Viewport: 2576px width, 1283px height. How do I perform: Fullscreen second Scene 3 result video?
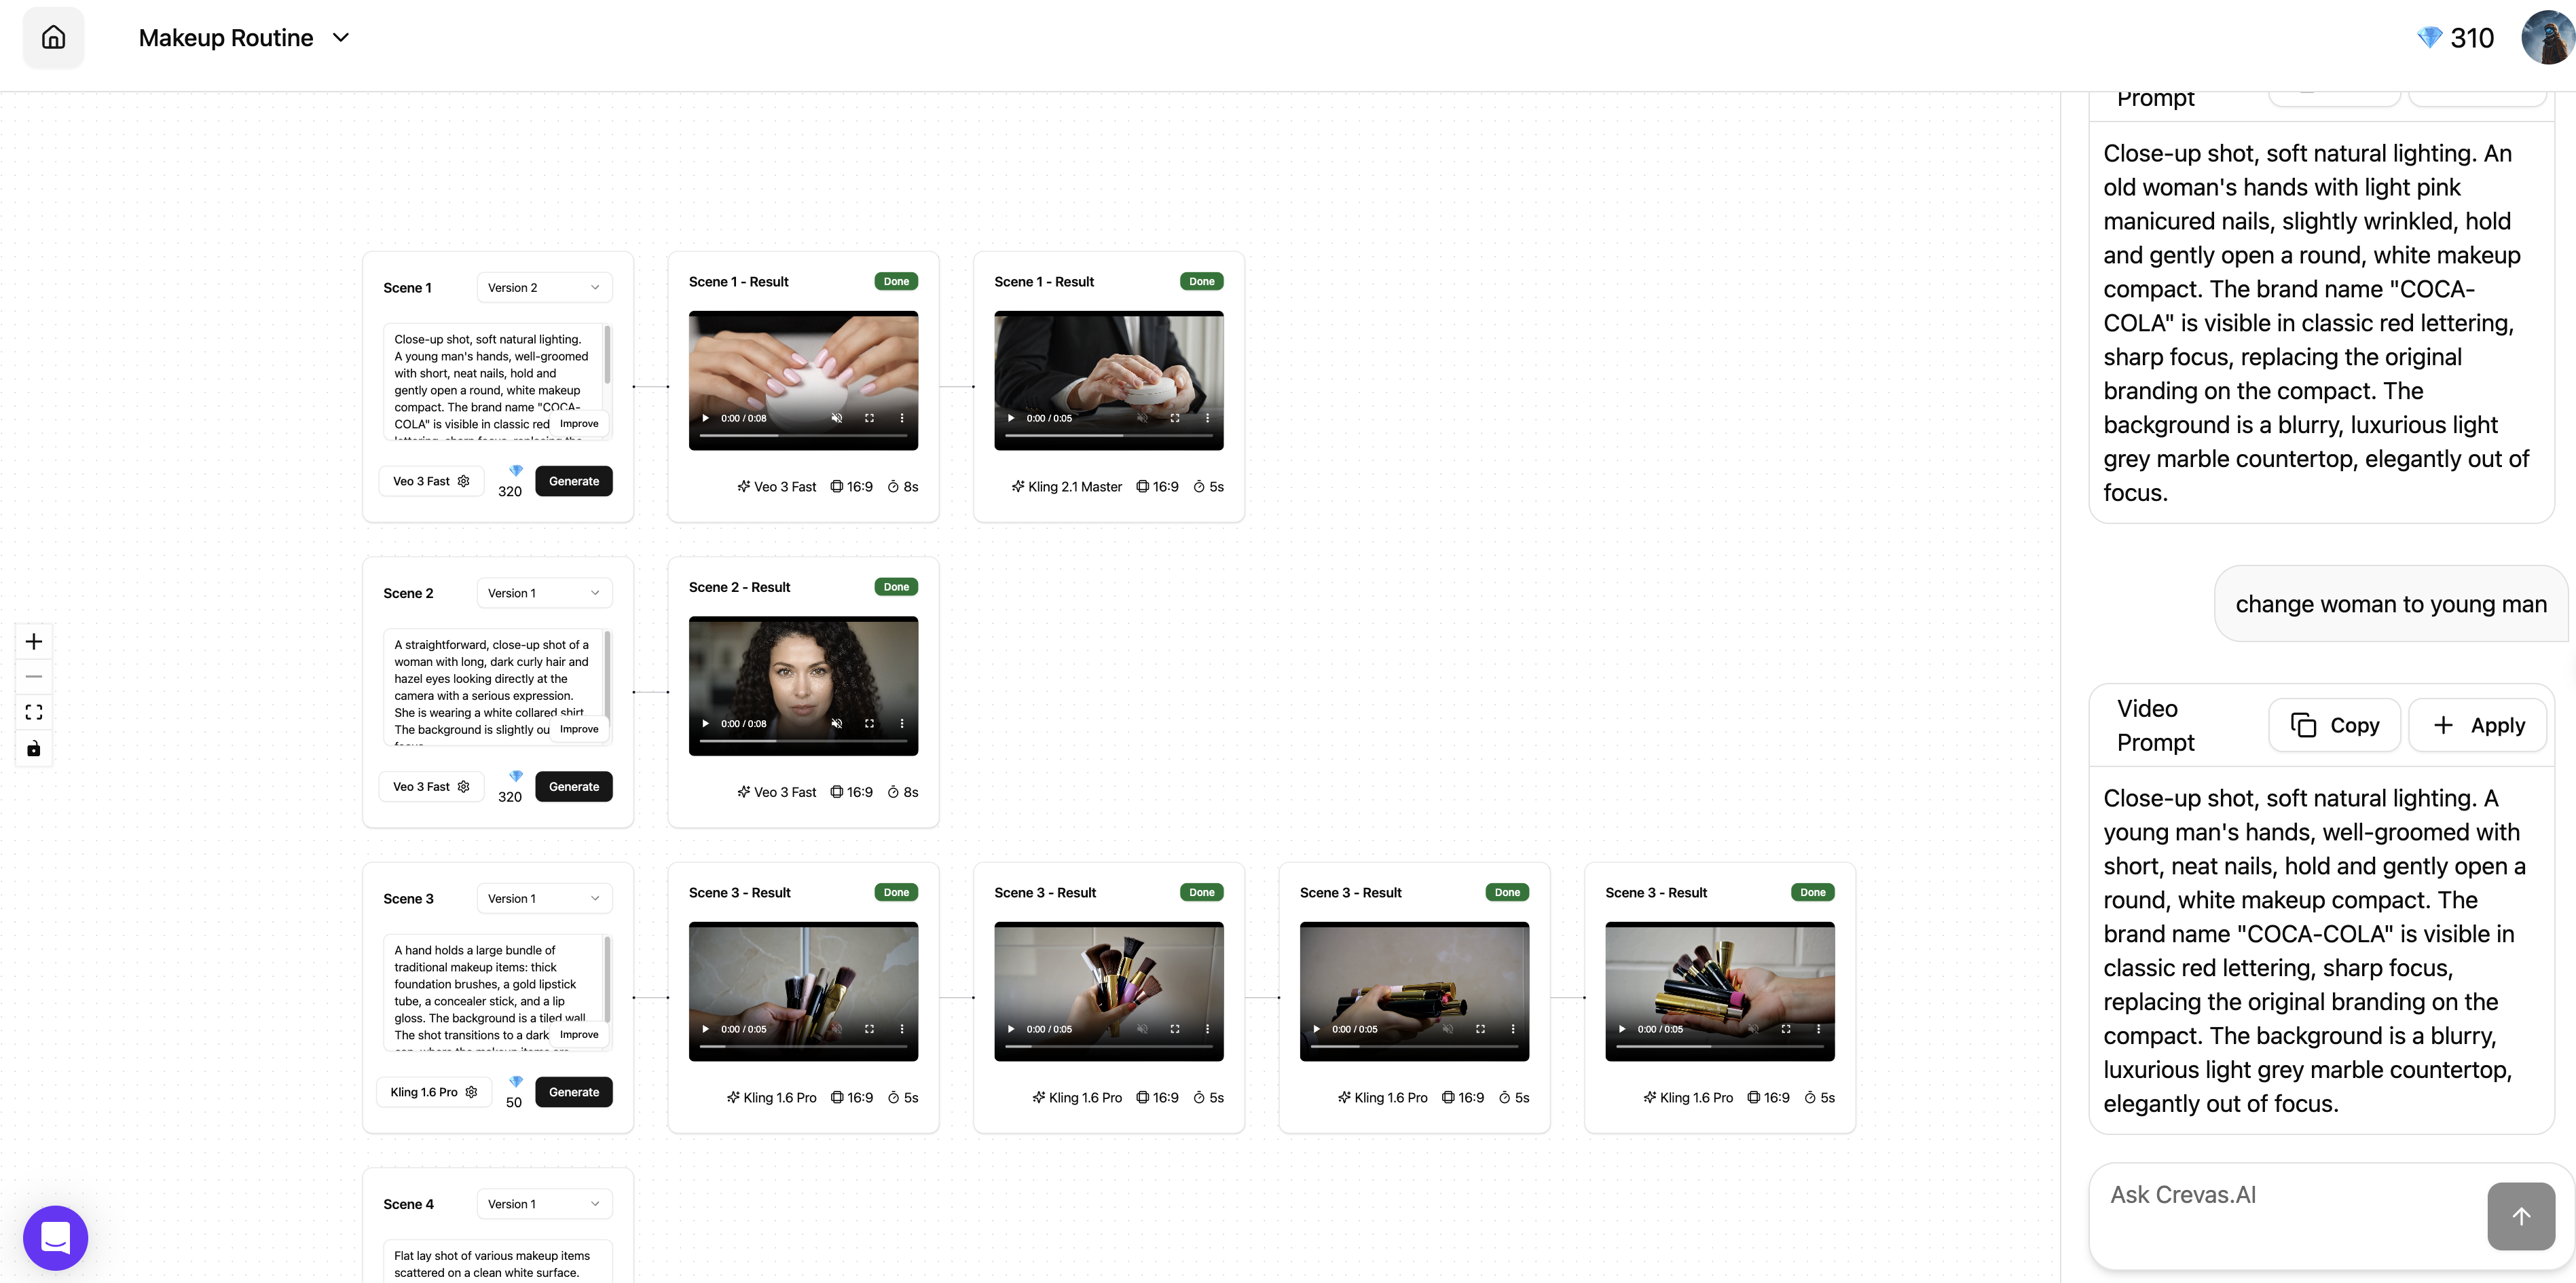pos(1175,1029)
